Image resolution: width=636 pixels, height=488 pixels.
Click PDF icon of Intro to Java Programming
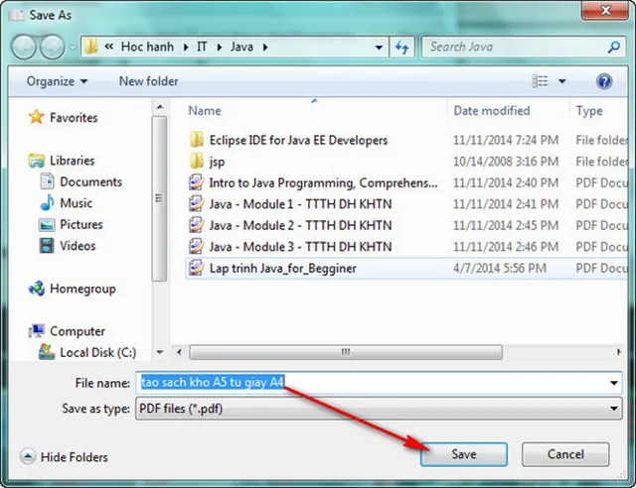tap(197, 183)
